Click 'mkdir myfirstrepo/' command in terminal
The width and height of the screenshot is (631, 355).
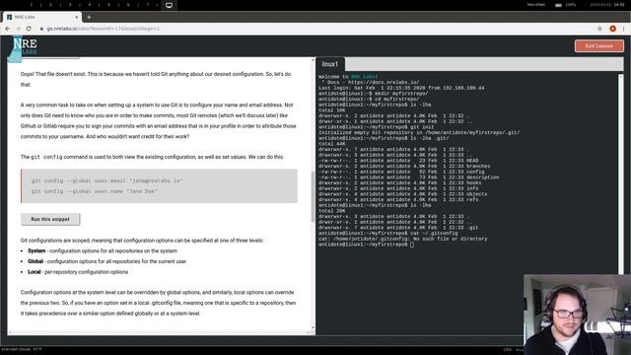[401, 94]
